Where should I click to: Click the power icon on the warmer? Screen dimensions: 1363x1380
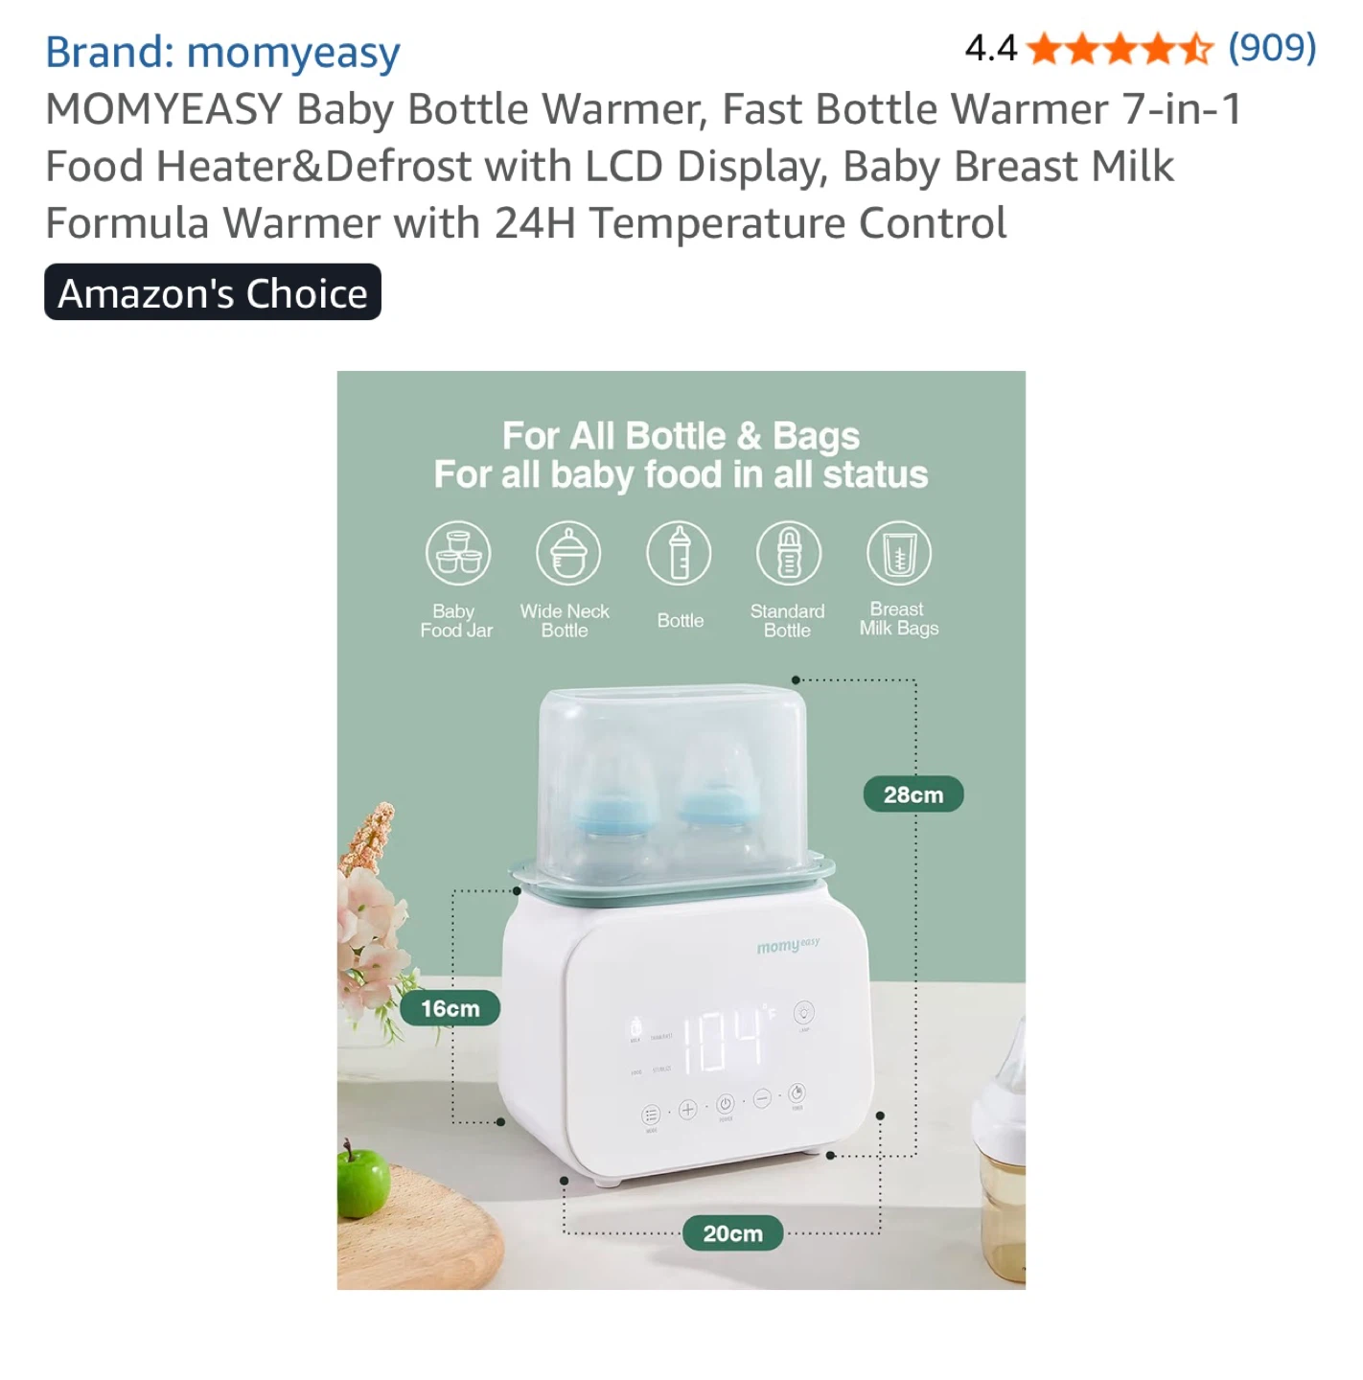pyautogui.click(x=726, y=1105)
